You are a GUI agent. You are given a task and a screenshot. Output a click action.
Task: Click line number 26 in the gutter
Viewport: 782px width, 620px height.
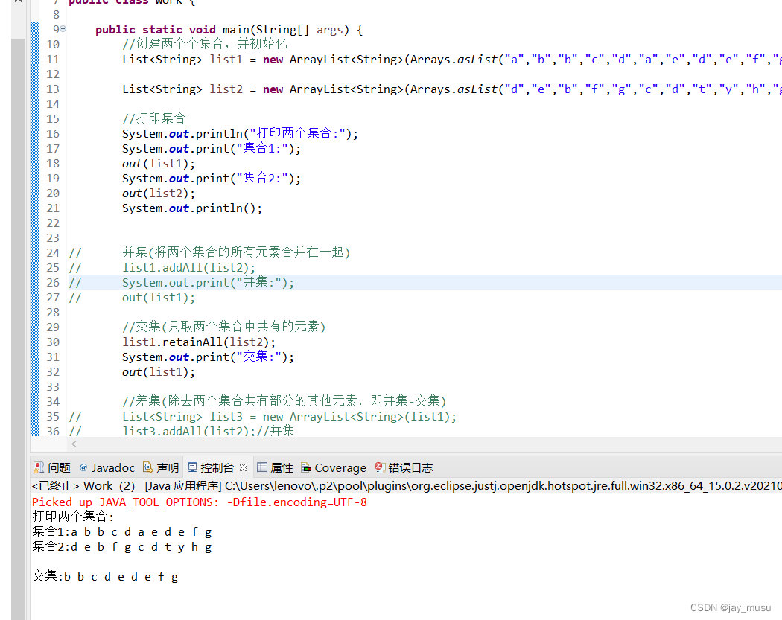(52, 282)
